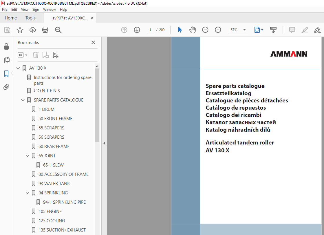The height and width of the screenshot is (235, 324).
Task: Select the 55 SCRAPERS bookmark
Action: 51,128
